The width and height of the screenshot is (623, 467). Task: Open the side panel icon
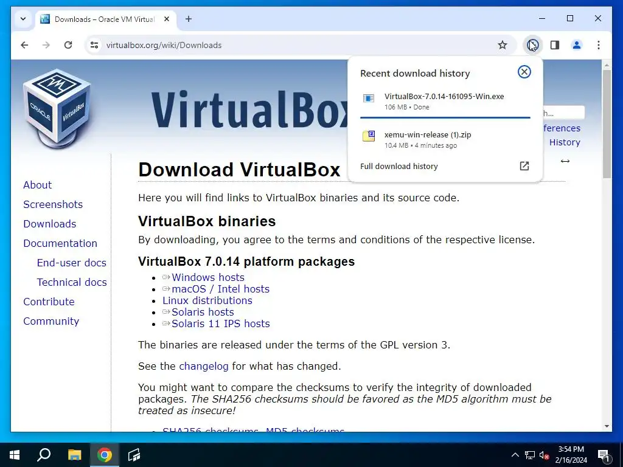click(x=555, y=45)
